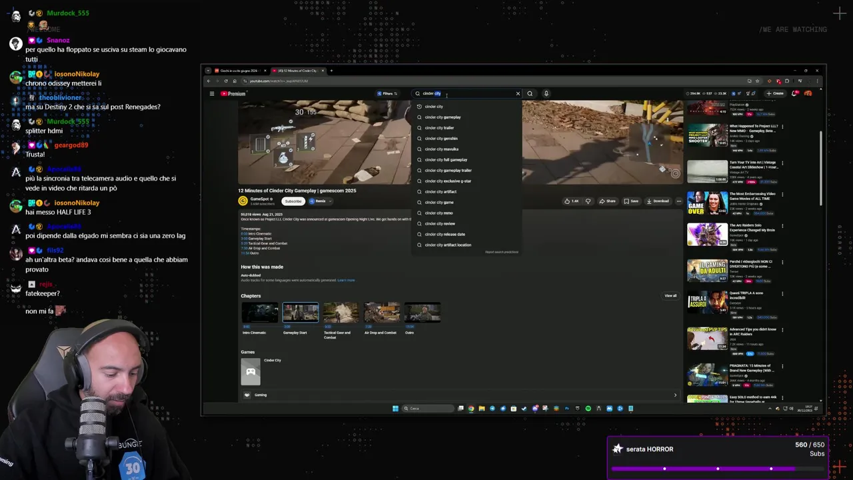Open the YouTube hamburger guide menu
The image size is (853, 480).
[x=212, y=93]
